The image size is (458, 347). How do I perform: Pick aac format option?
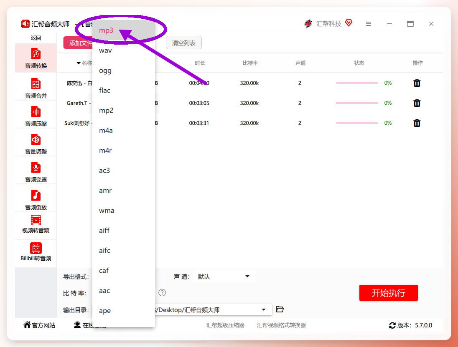(124, 291)
